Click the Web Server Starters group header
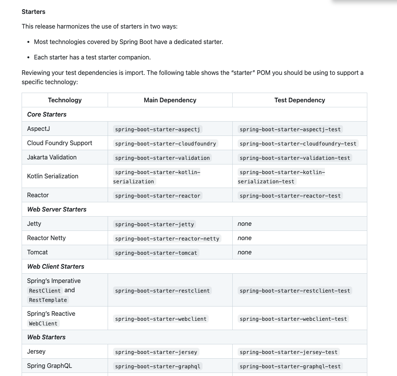 click(57, 209)
